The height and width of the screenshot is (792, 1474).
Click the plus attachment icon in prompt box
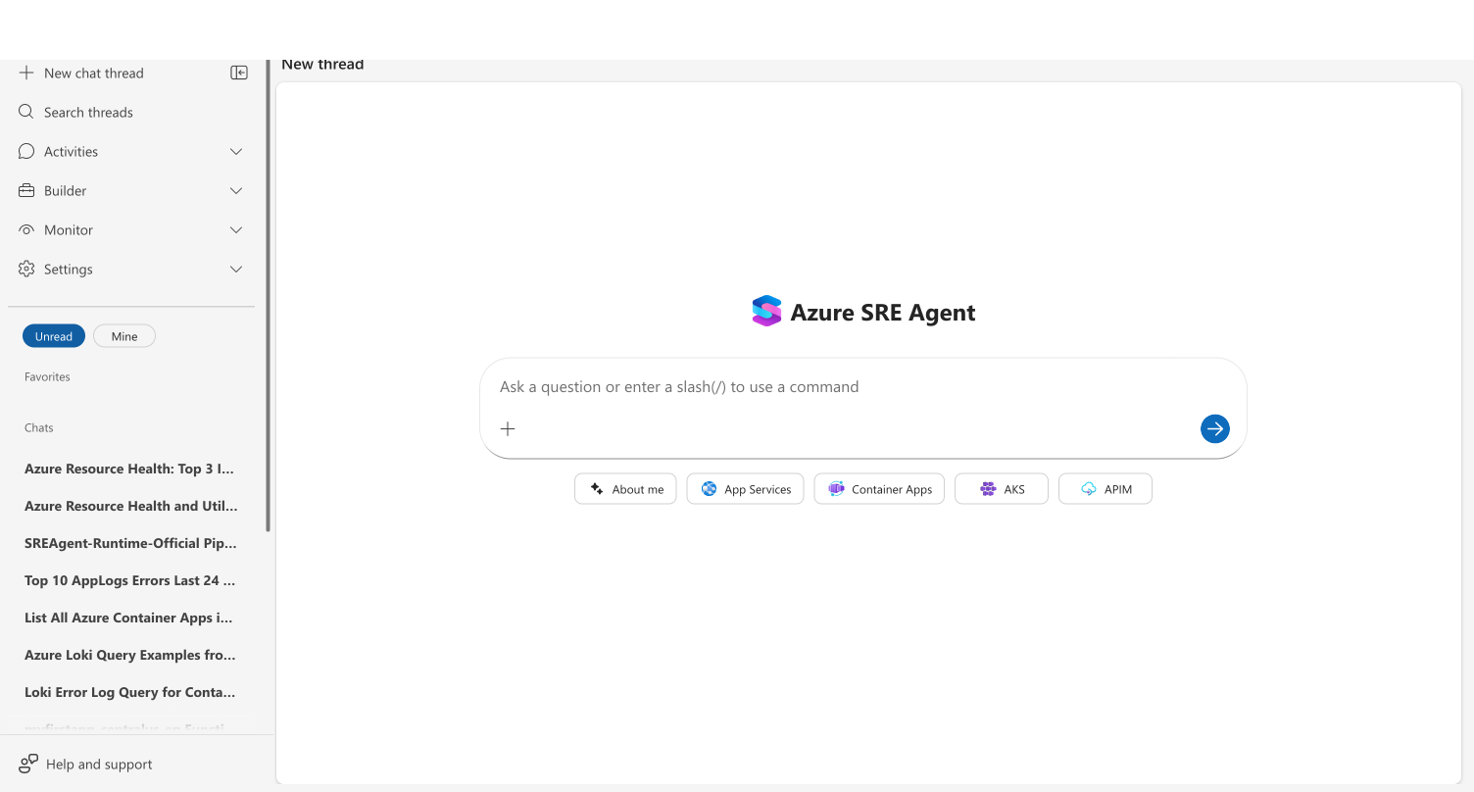coord(508,428)
